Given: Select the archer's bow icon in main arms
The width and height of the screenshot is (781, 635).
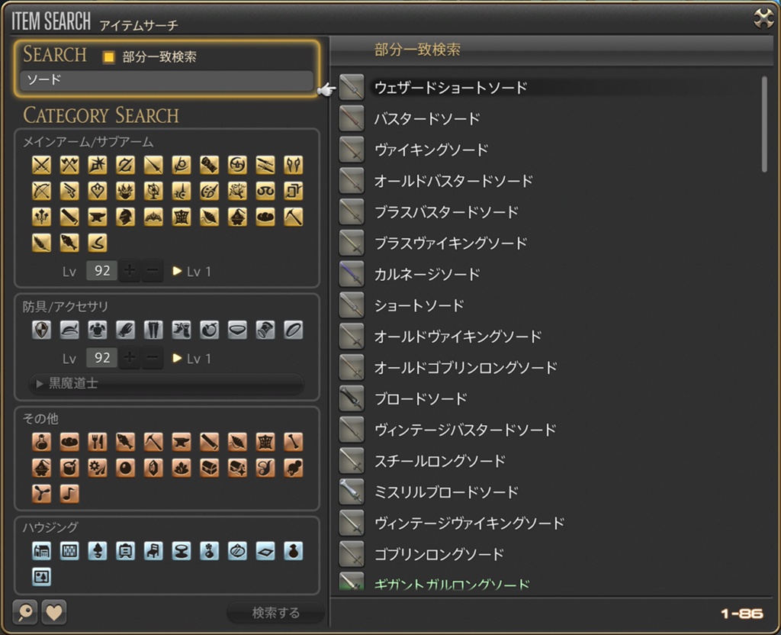Looking at the screenshot, I should coord(41,191).
